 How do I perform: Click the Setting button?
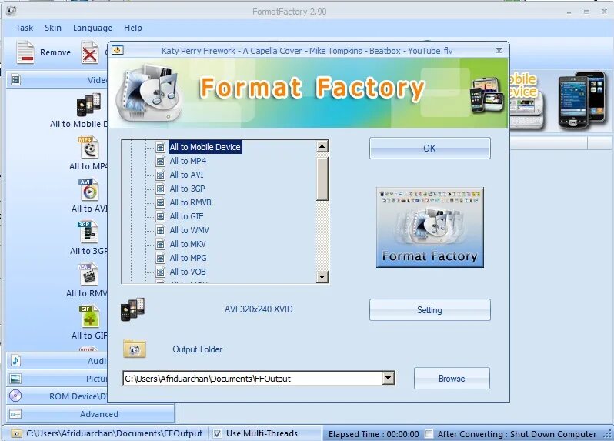coord(429,310)
